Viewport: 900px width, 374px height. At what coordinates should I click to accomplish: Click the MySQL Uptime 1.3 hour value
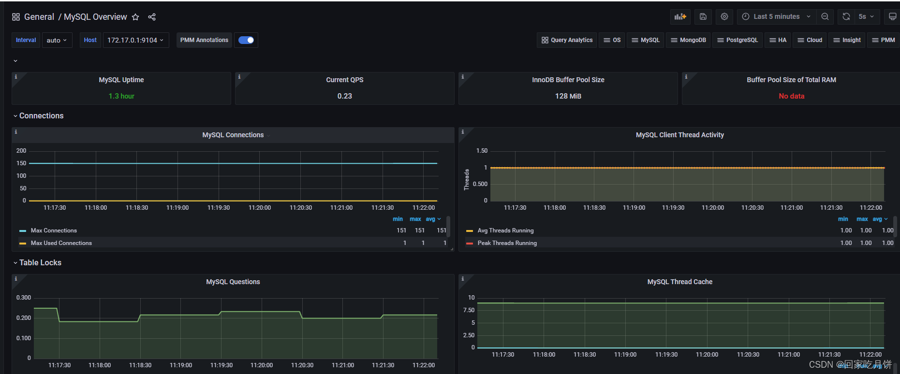[x=121, y=96]
